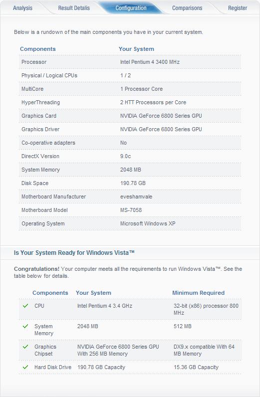Click the HyperThreading row
Viewport: 260px width, 397px height.
pos(130,103)
